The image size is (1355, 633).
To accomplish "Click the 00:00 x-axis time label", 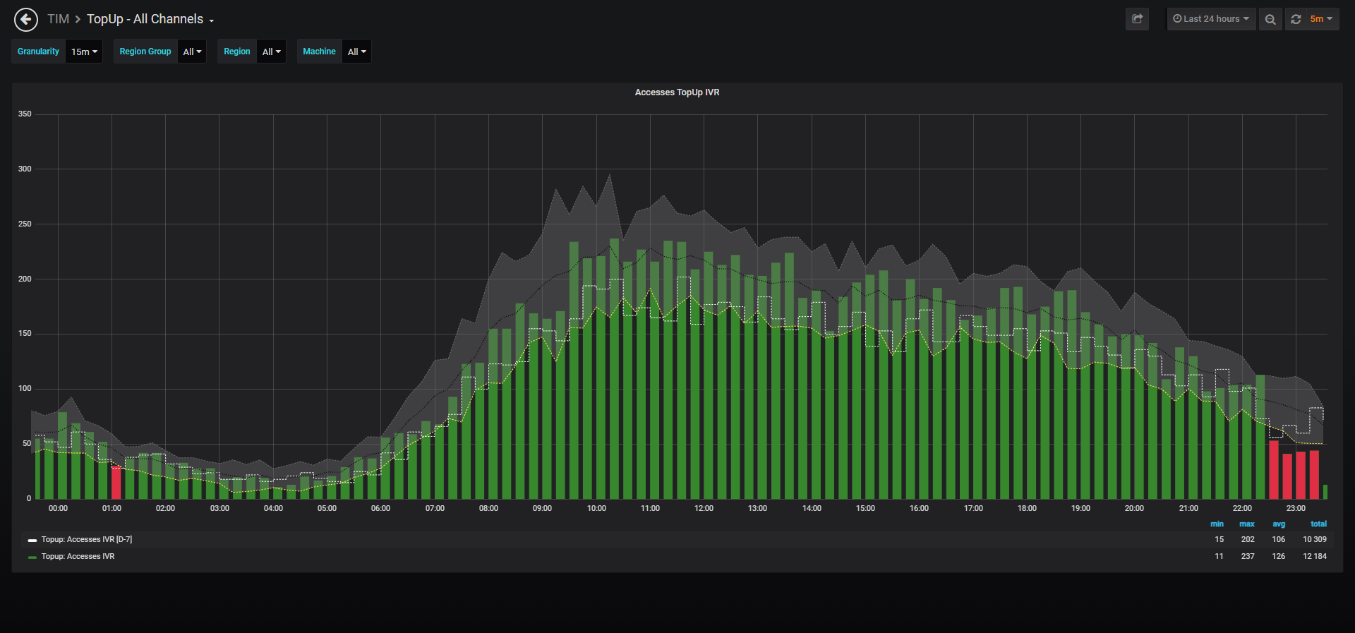I will [58, 509].
